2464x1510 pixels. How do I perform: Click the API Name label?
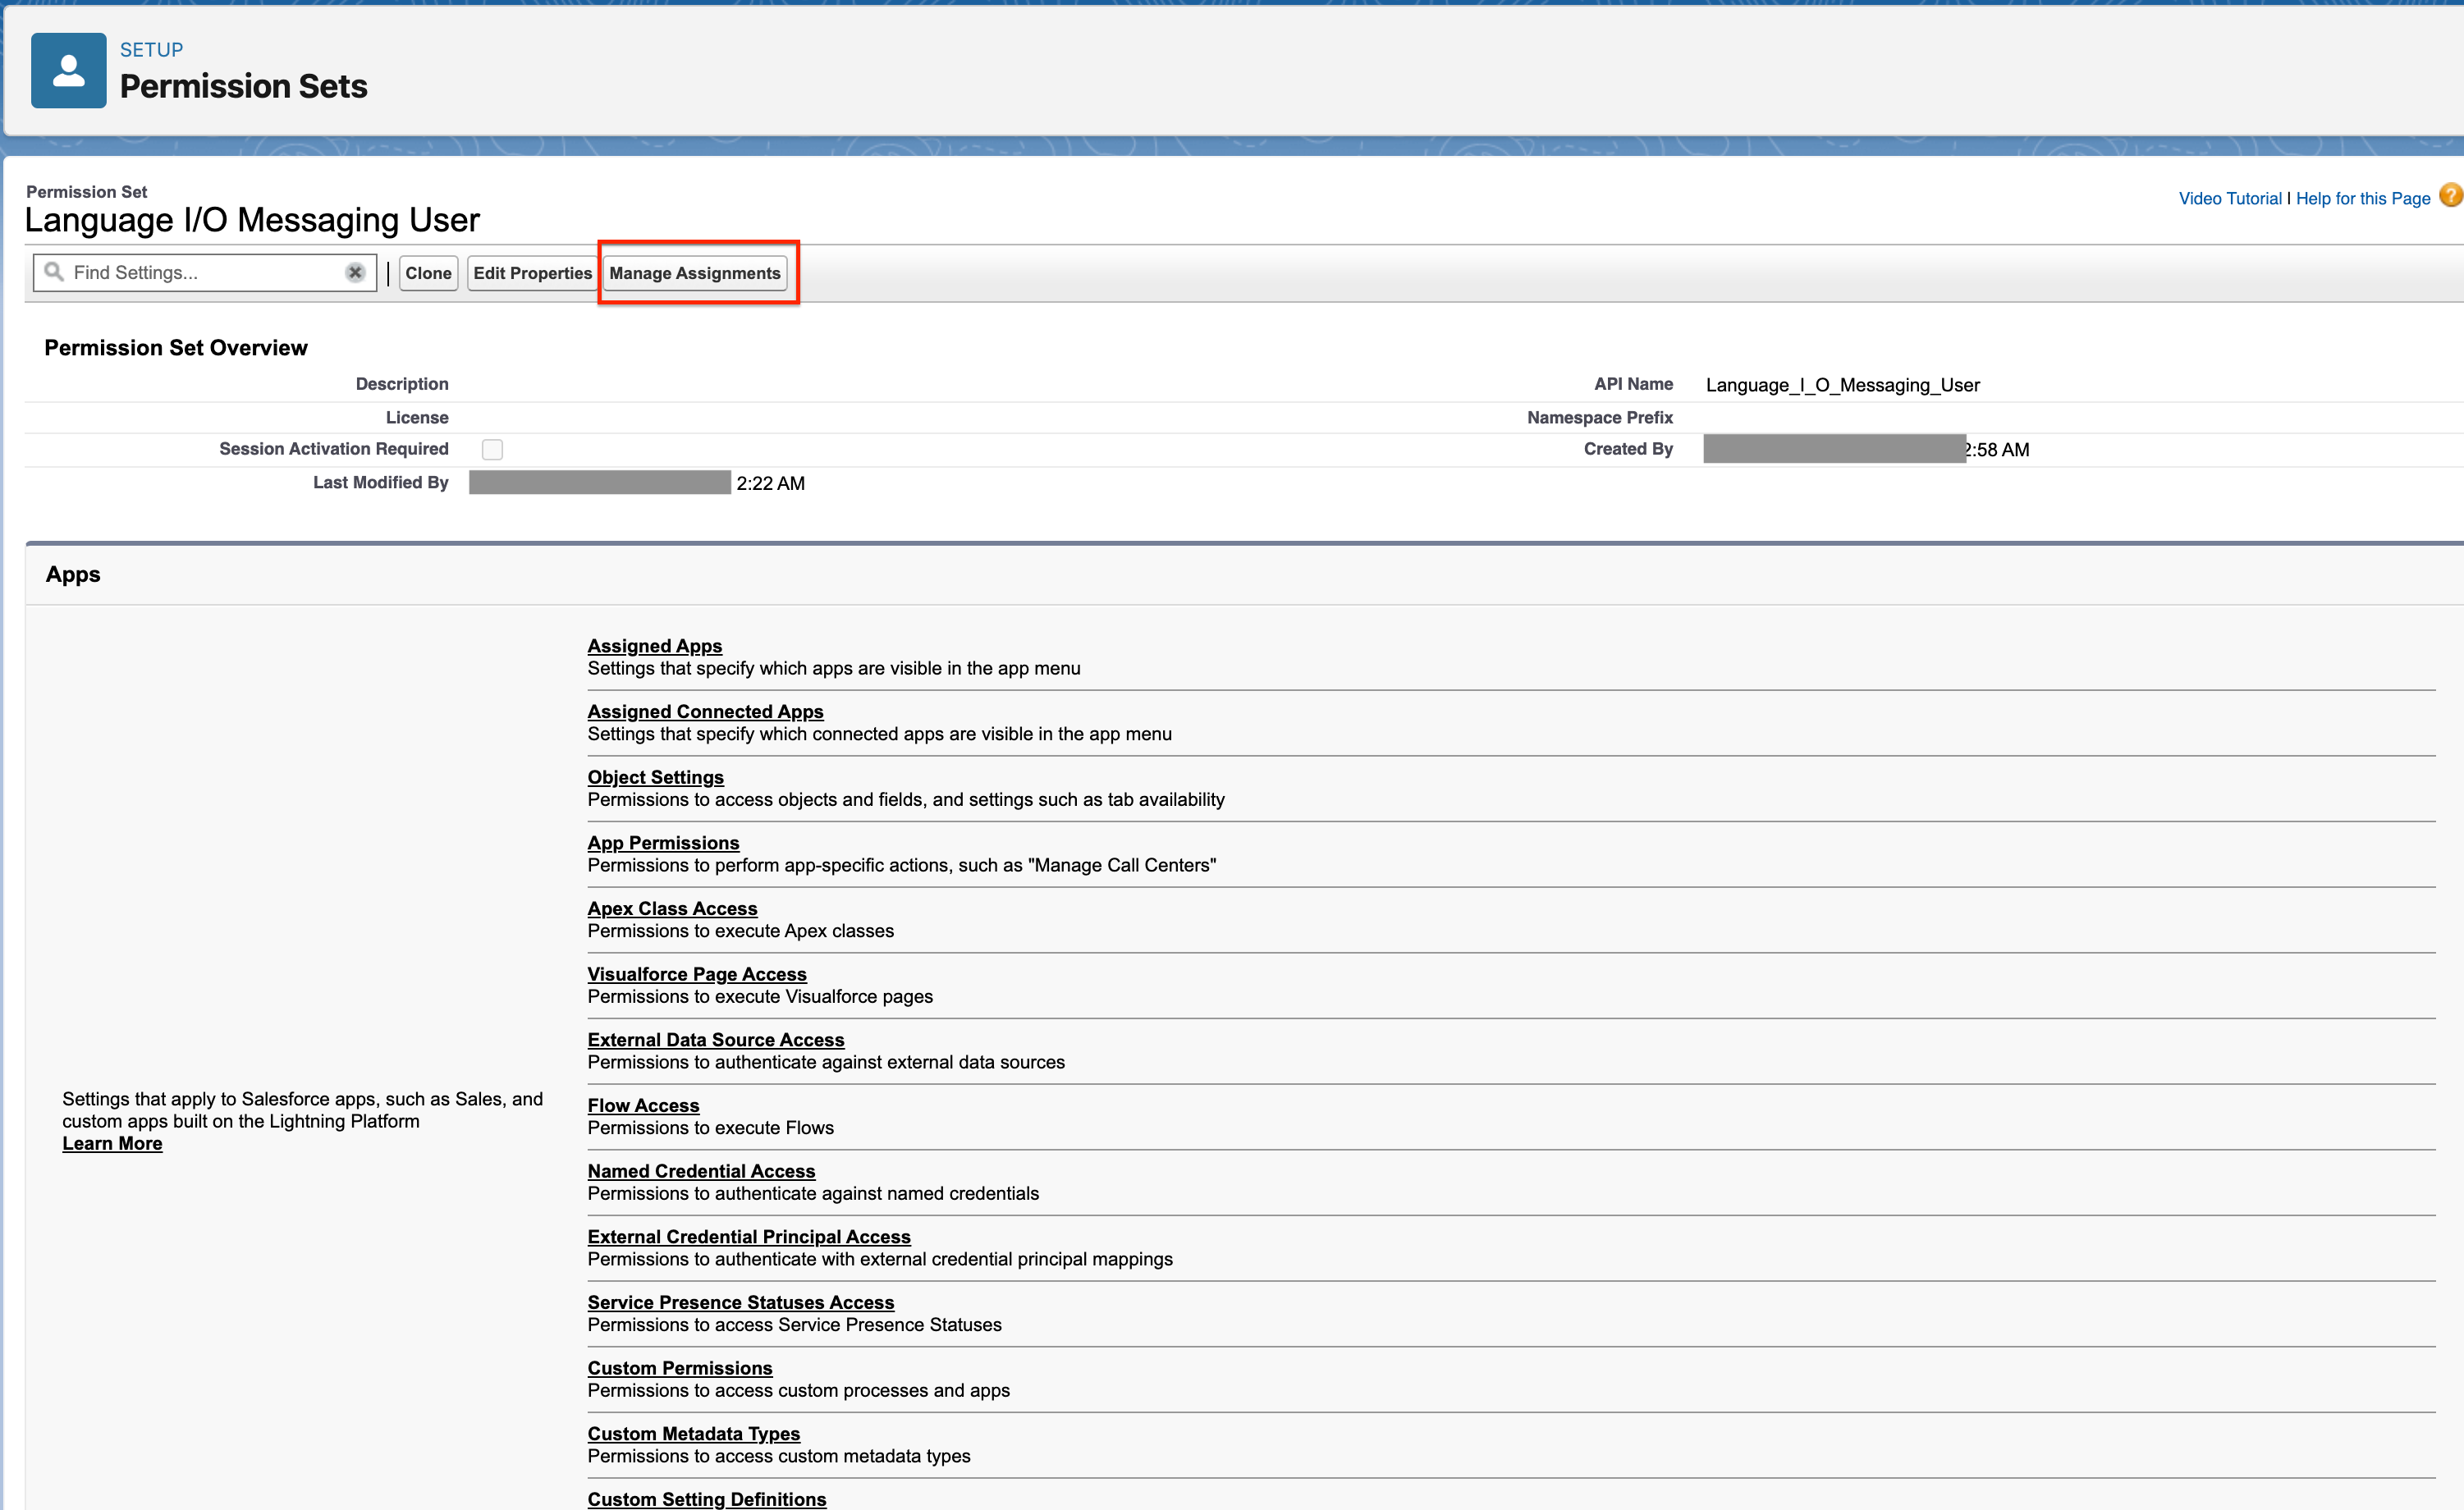[x=1634, y=384]
